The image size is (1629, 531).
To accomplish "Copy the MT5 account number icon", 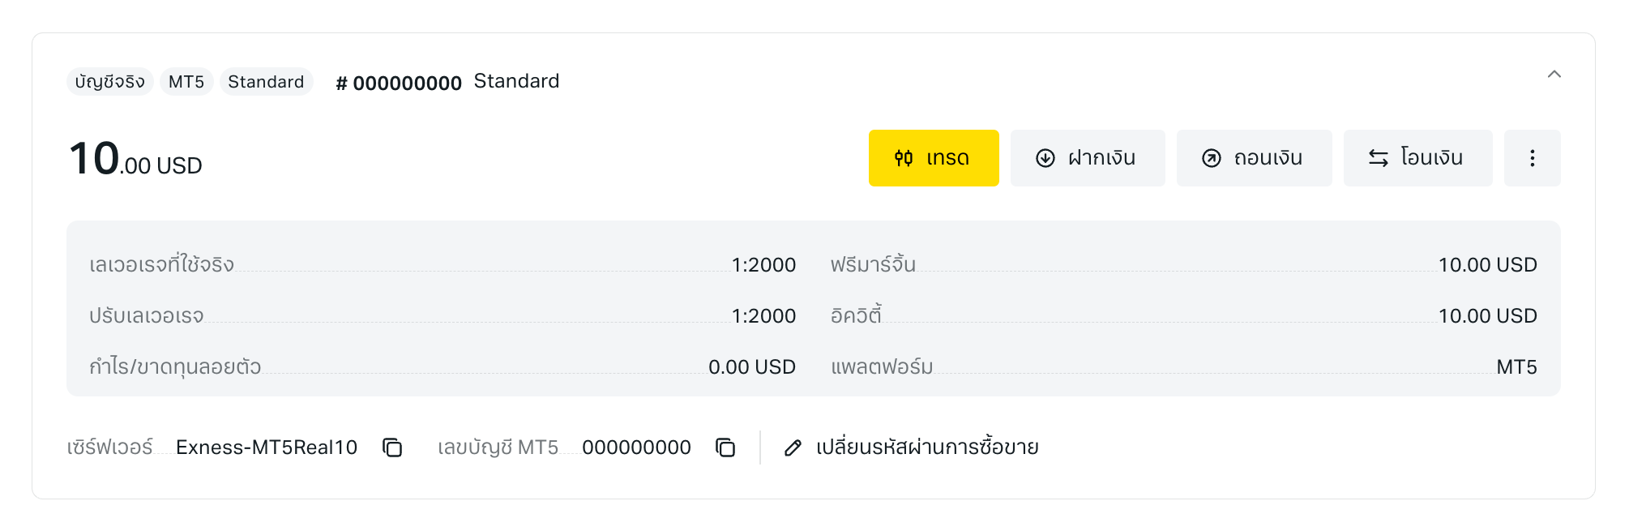I will (x=725, y=447).
